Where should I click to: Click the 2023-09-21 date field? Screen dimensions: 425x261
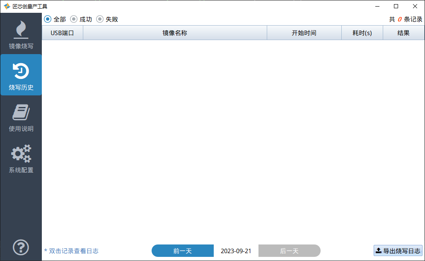coord(236,251)
